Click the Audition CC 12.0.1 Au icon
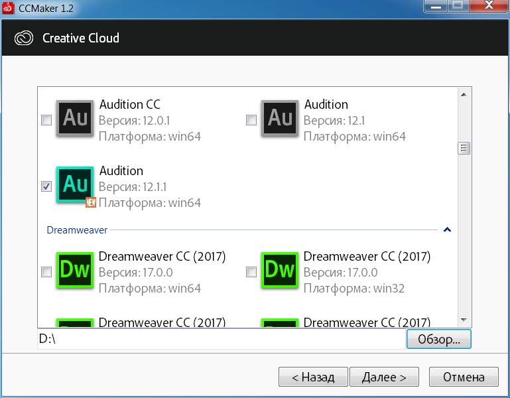510x398 pixels. coord(75,118)
